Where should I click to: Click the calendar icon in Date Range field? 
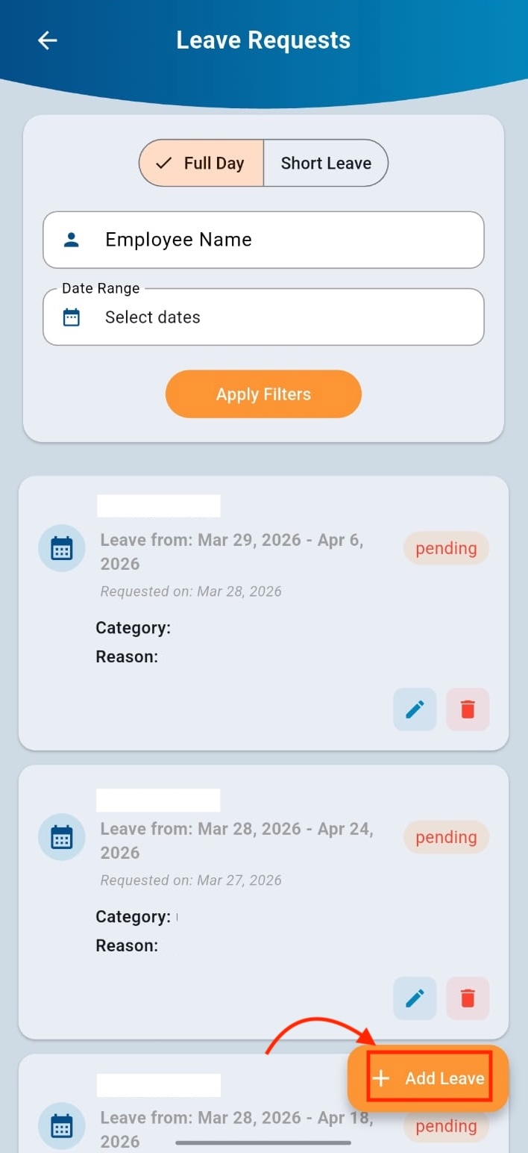pos(72,317)
